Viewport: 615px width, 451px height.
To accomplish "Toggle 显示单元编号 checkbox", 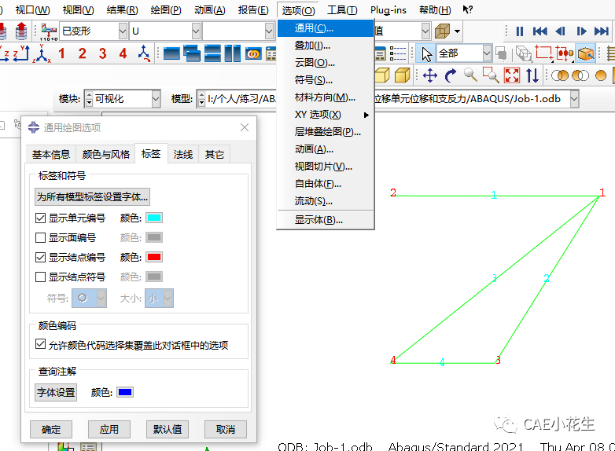I will (x=40, y=218).
